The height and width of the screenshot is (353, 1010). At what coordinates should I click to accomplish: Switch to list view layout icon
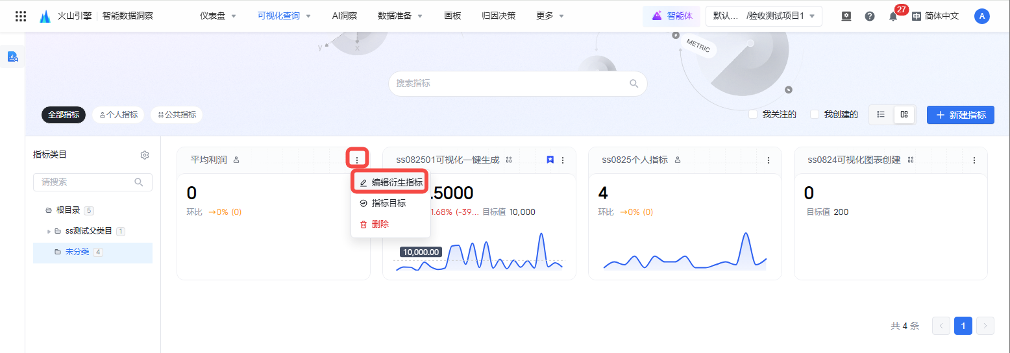[881, 114]
